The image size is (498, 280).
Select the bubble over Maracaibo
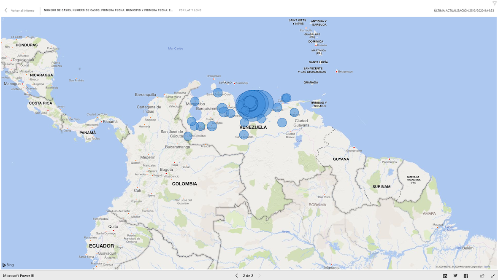pyautogui.click(x=195, y=101)
